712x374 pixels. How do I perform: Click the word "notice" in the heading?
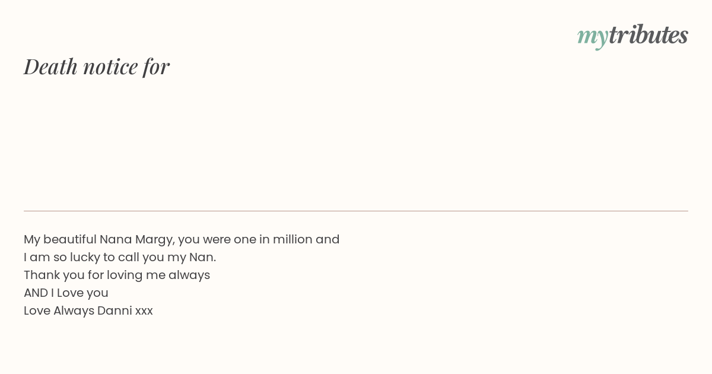pos(111,67)
